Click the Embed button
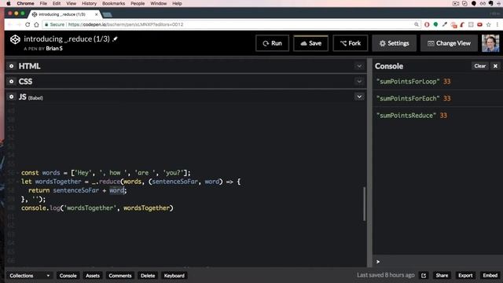This screenshot has height=283, width=503. click(x=490, y=275)
